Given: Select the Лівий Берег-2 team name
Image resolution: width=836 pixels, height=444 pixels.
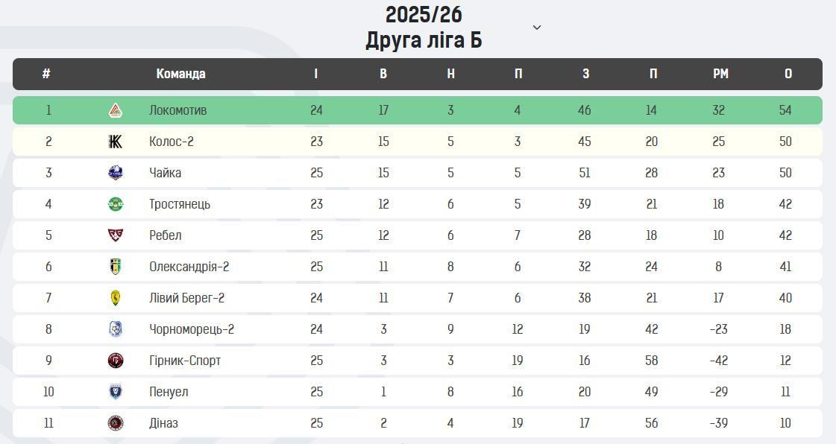Looking at the screenshot, I should pos(186,298).
